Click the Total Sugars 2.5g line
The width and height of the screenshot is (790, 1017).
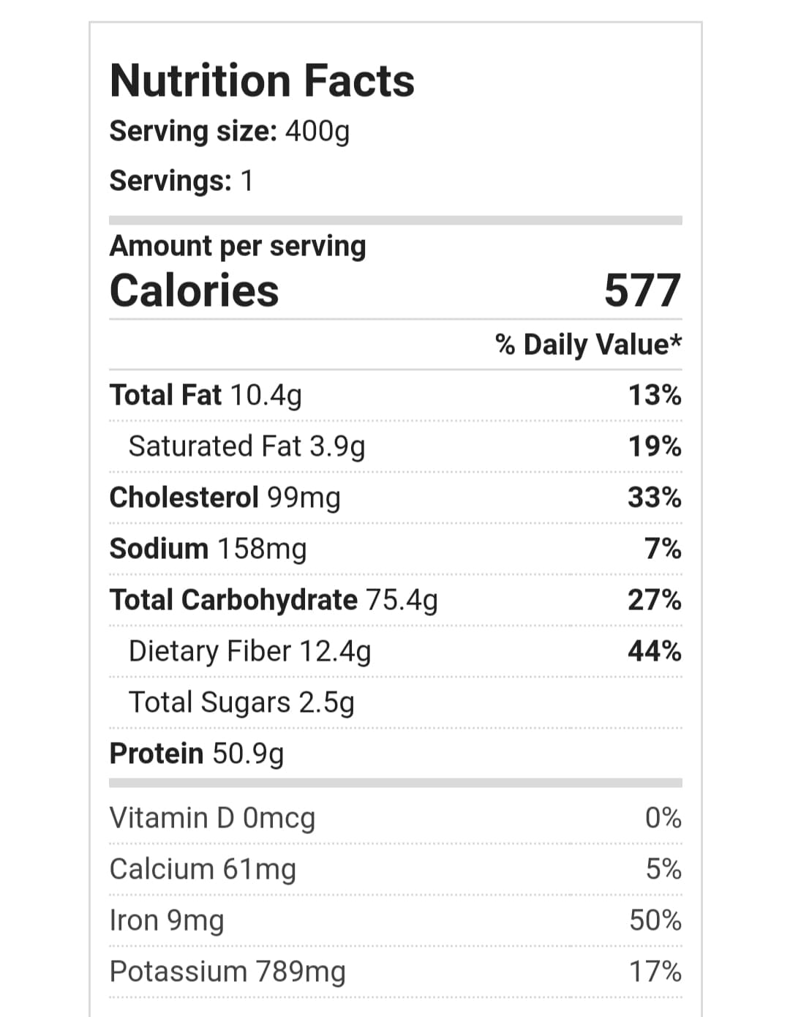241,702
